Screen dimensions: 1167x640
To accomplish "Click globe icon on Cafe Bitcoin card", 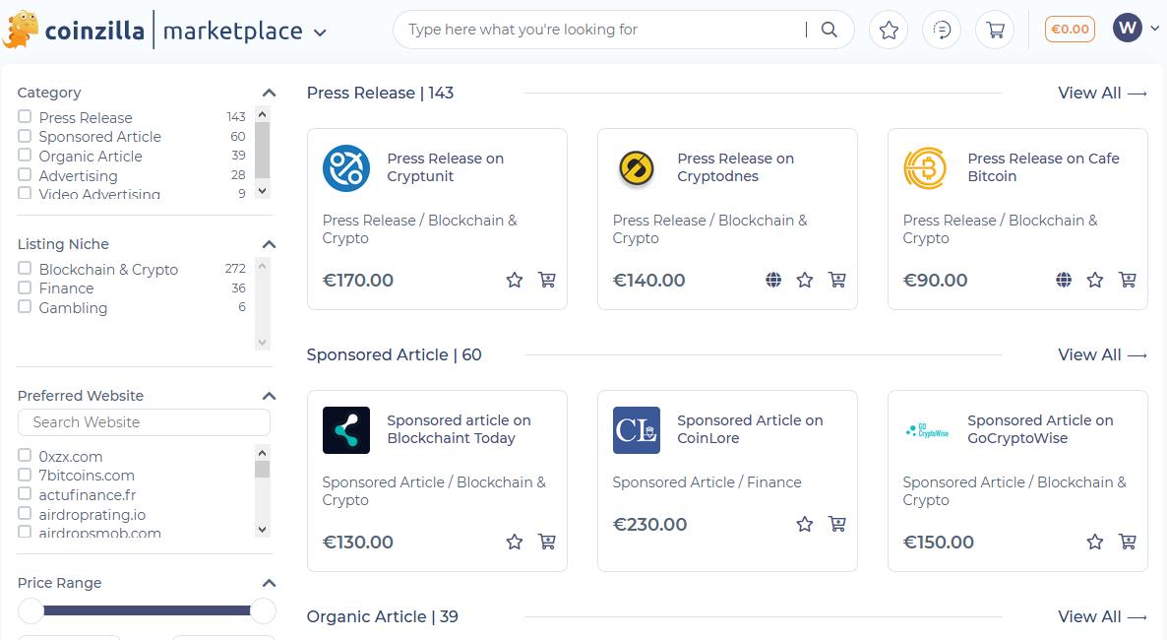I will (1064, 281).
